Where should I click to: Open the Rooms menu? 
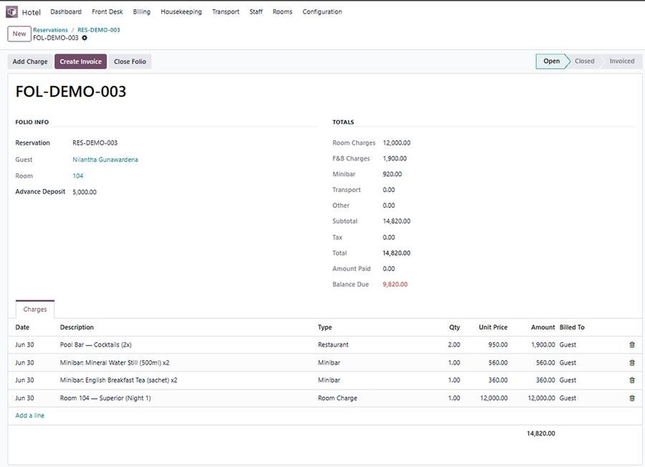tap(282, 11)
